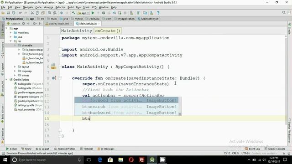Click the onCreate() breadcrumb in editor
The image size is (292, 164).
point(108,31)
